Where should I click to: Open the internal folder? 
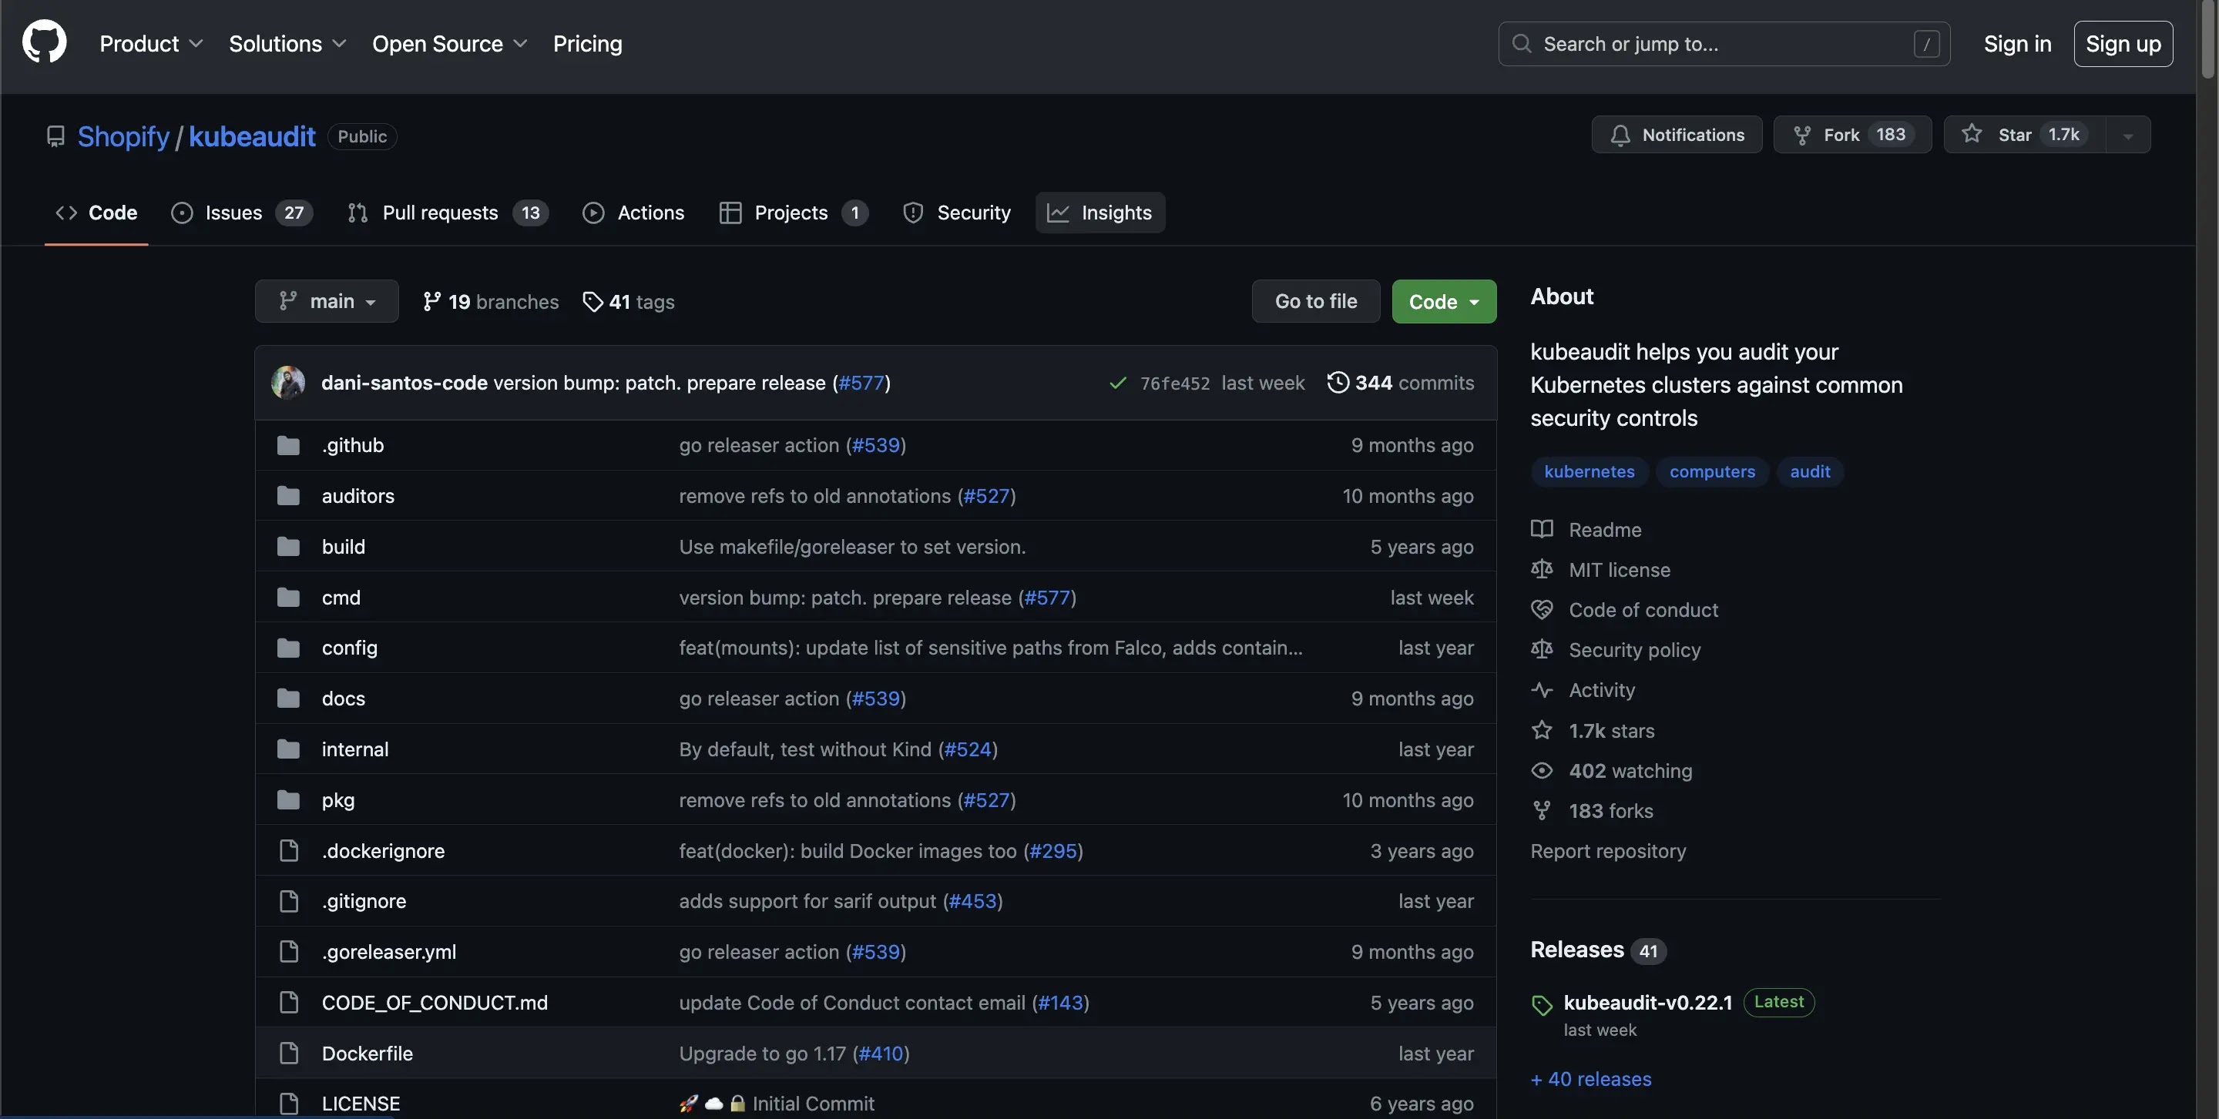355,749
